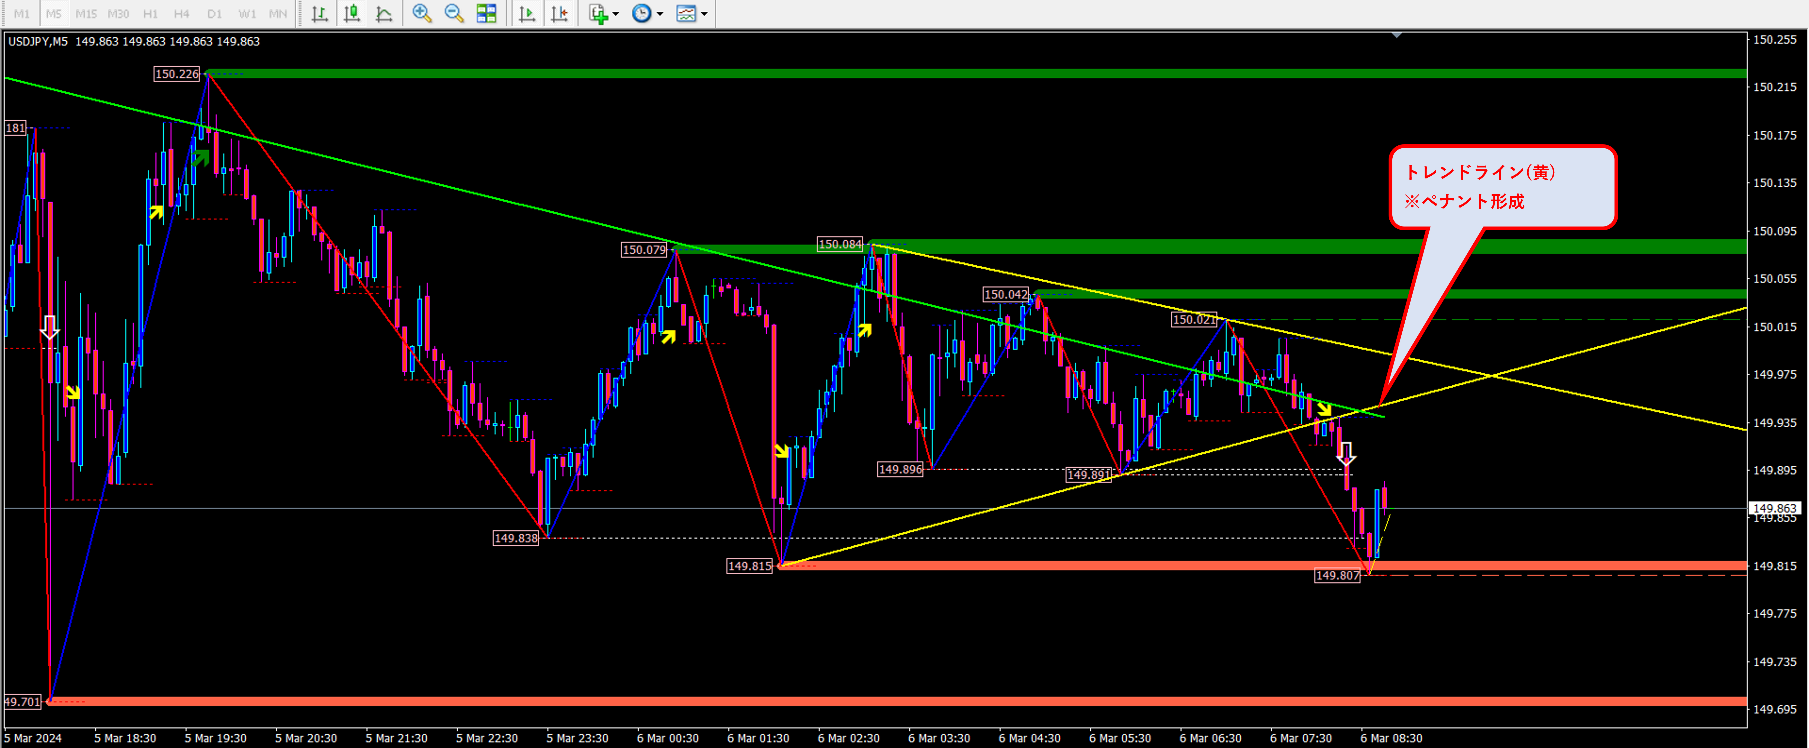The image size is (1809, 748).
Task: Select the H4 timeframe button
Action: click(x=181, y=13)
